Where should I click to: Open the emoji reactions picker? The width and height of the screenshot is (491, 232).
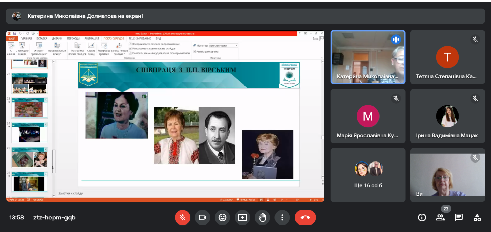coord(222,217)
